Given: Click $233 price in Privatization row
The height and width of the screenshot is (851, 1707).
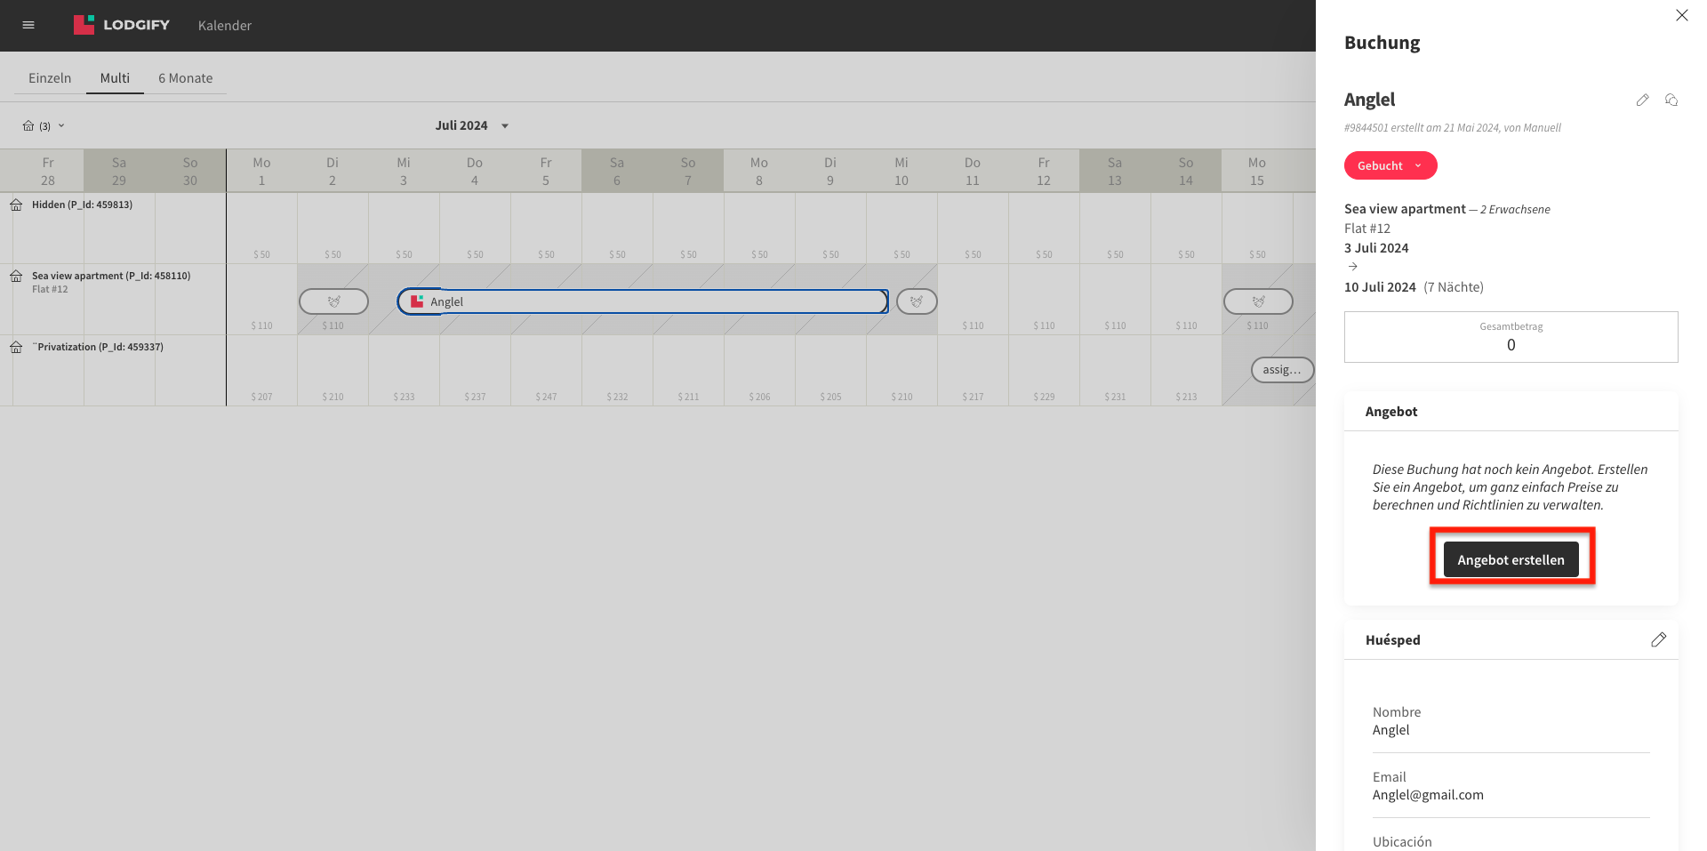Looking at the screenshot, I should 404,397.
